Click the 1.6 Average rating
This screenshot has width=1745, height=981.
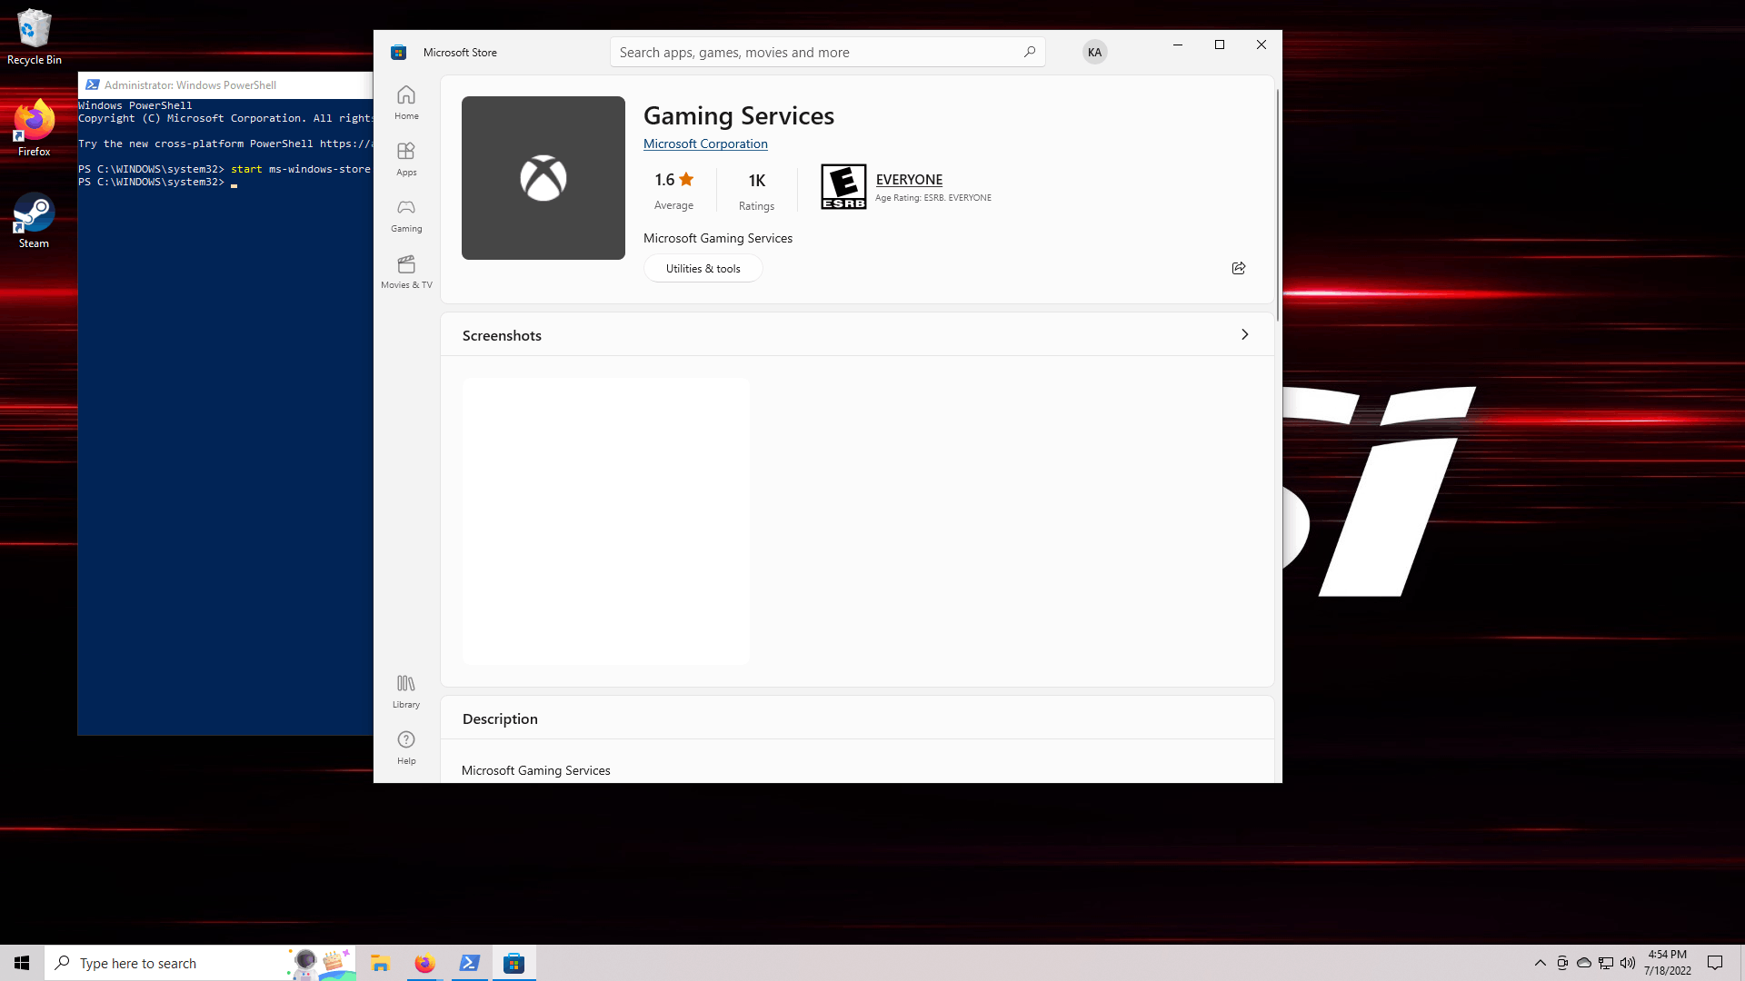(673, 191)
